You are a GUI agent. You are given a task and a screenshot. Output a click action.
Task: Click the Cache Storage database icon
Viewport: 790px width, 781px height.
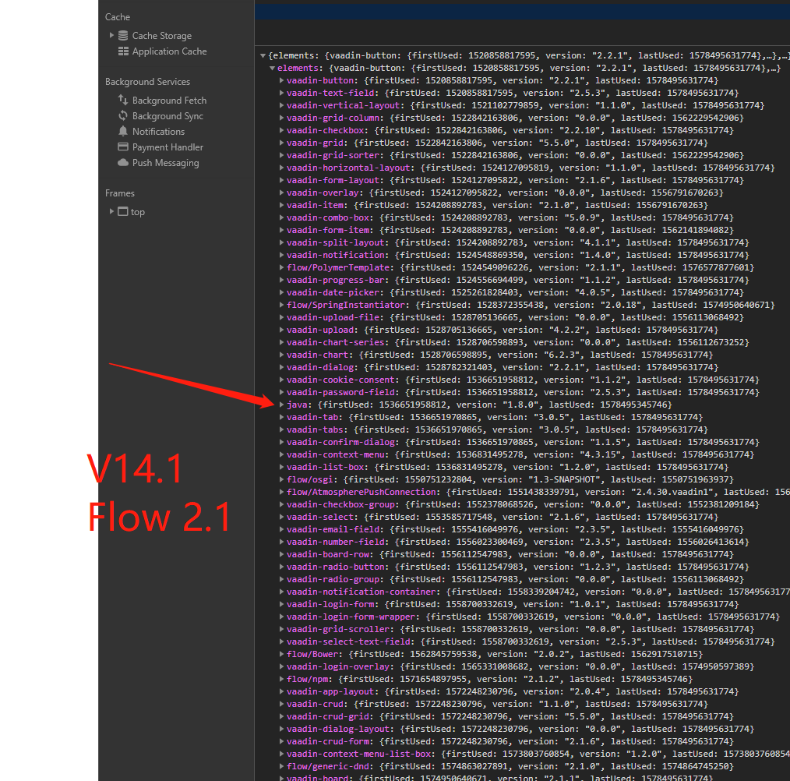pyautogui.click(x=124, y=35)
